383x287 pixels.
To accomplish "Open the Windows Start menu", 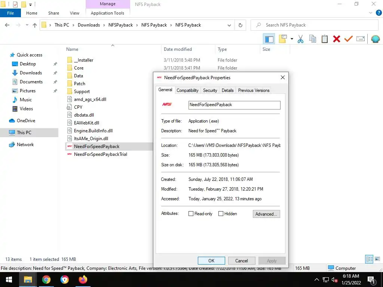I will (x=9, y=280).
